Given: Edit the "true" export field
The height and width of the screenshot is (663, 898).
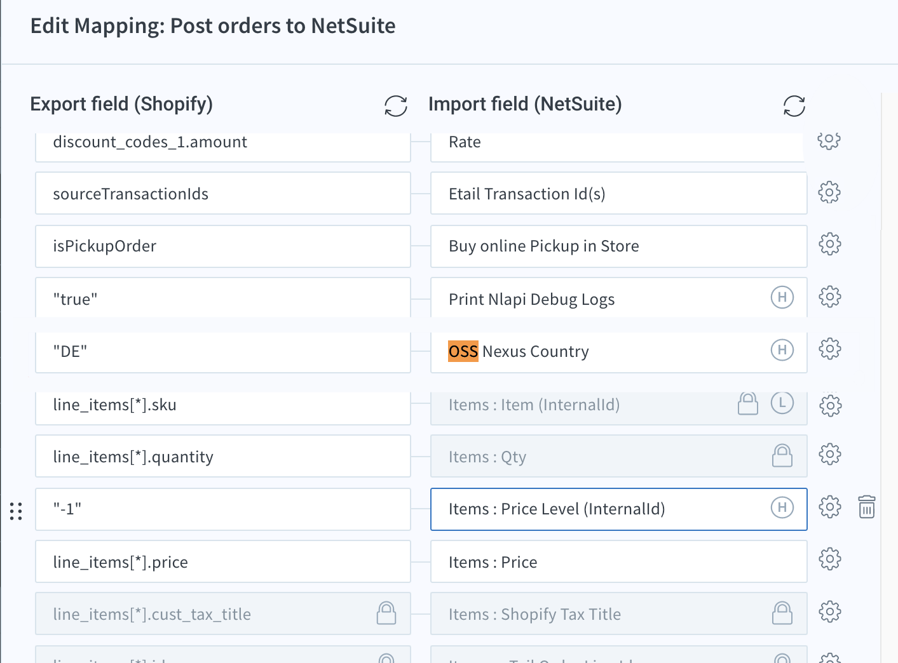Looking at the screenshot, I should [223, 297].
